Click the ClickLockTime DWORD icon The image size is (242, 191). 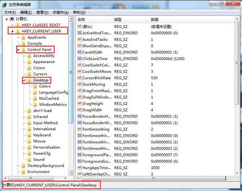click(x=79, y=59)
